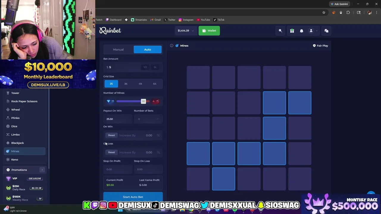The image size is (381, 214).
Task: Toggle On Win Reset option
Action: click(x=112, y=135)
